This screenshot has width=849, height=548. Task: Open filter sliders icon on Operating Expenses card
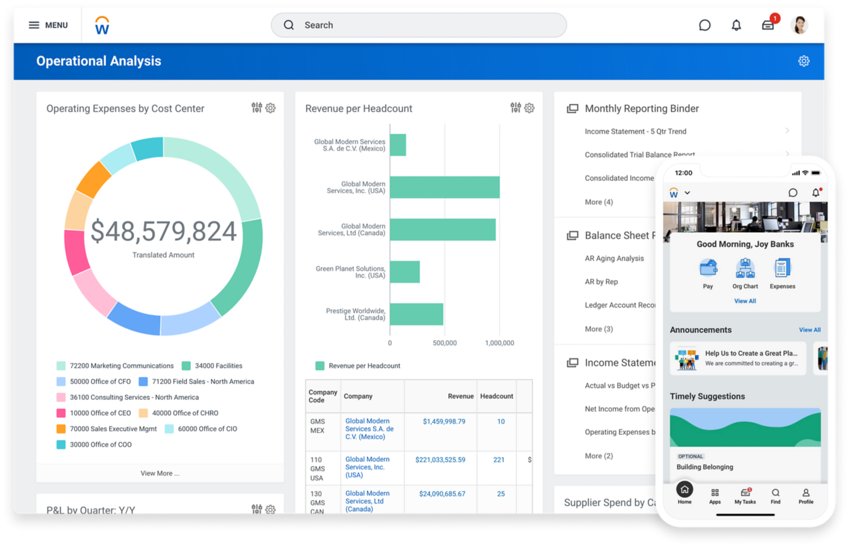pos(256,108)
